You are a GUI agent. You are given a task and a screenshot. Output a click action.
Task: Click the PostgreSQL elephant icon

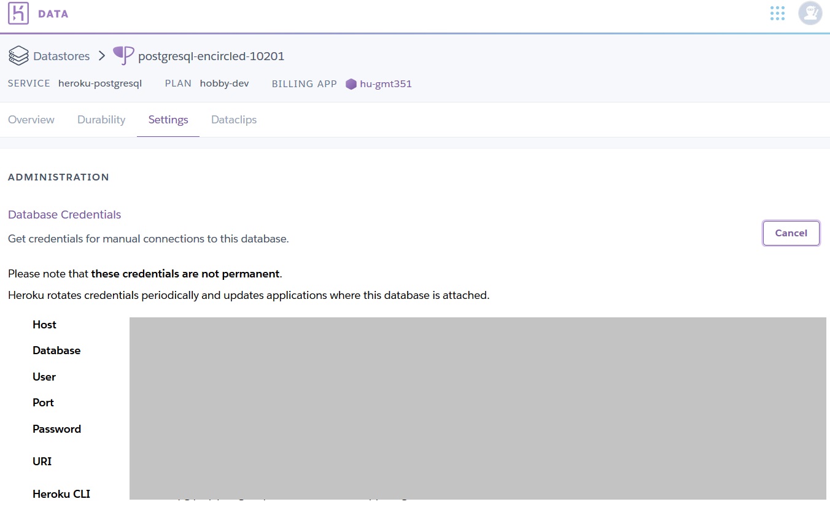pos(123,56)
